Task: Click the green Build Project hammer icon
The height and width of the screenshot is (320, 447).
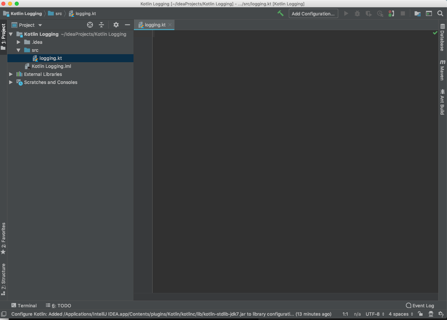Action: click(x=280, y=13)
